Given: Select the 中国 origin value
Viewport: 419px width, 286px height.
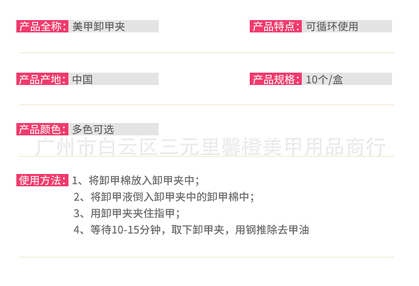Looking at the screenshot, I should [x=83, y=80].
